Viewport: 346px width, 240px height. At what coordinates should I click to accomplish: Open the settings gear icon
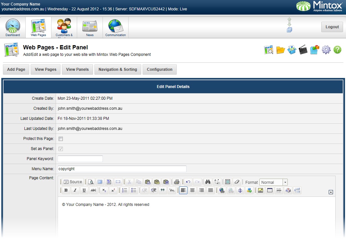(326, 50)
